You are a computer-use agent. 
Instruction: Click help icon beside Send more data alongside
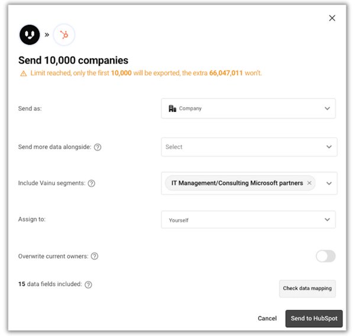pos(98,147)
